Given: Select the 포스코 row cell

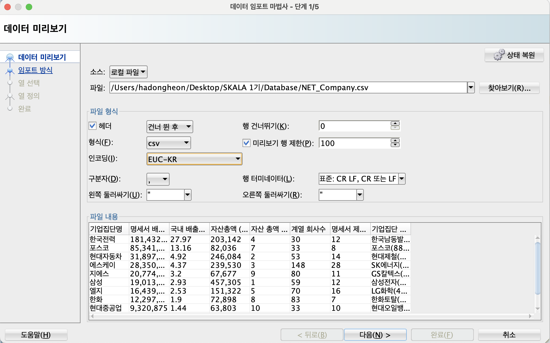Looking at the screenshot, I should (109, 248).
